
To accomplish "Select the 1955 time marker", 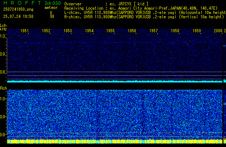I will tap(110, 31).
